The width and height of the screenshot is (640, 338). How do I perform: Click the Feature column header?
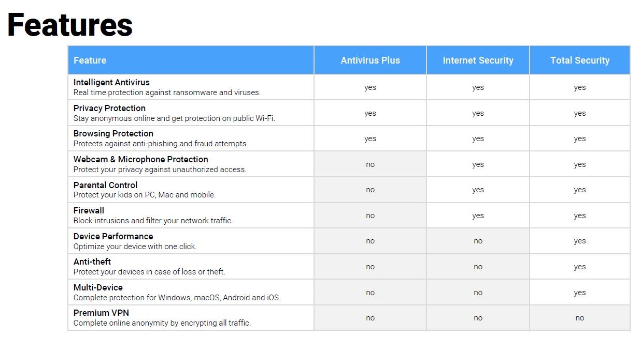pyautogui.click(x=90, y=60)
